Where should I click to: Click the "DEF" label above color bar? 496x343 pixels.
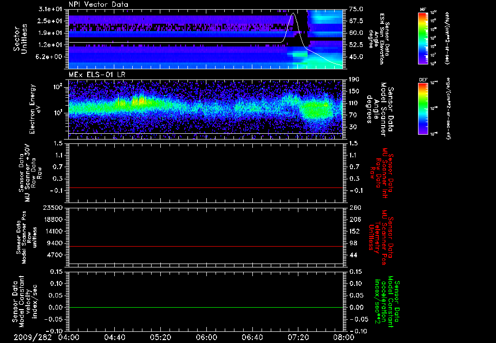pyautogui.click(x=423, y=80)
